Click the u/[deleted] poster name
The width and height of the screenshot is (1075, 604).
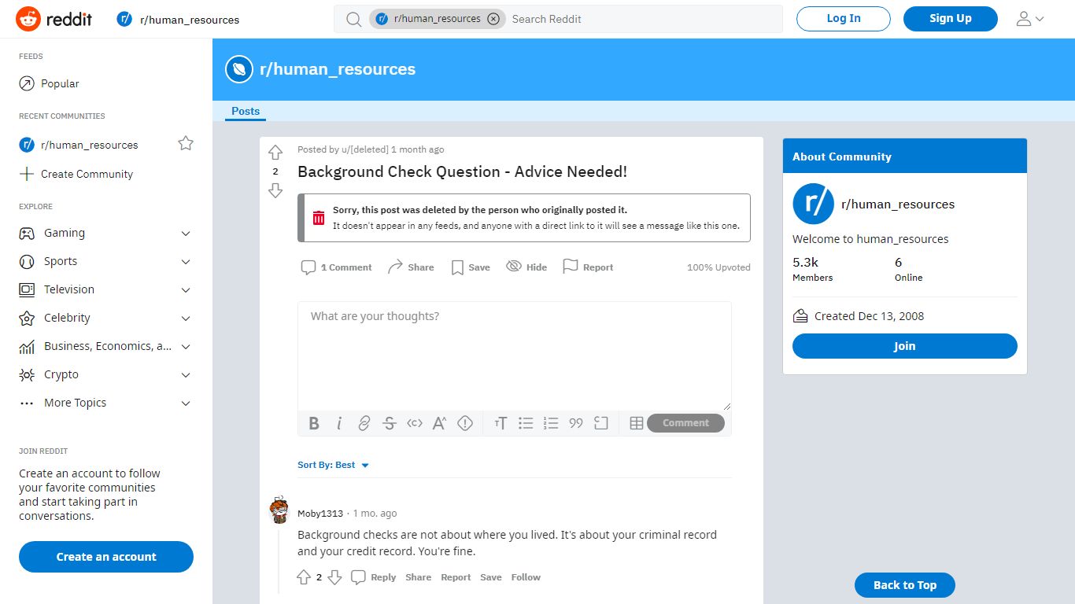365,149
